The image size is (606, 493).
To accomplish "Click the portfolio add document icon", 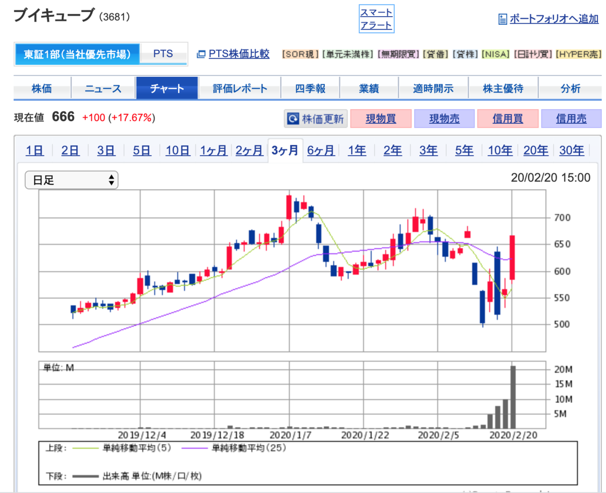I will (x=502, y=20).
